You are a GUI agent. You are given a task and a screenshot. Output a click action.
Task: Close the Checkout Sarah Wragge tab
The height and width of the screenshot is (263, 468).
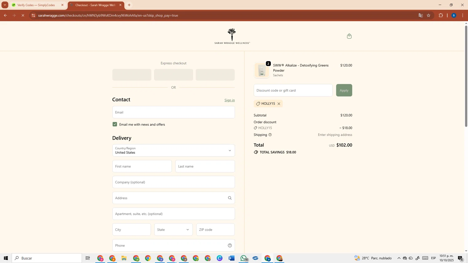pos(120,5)
